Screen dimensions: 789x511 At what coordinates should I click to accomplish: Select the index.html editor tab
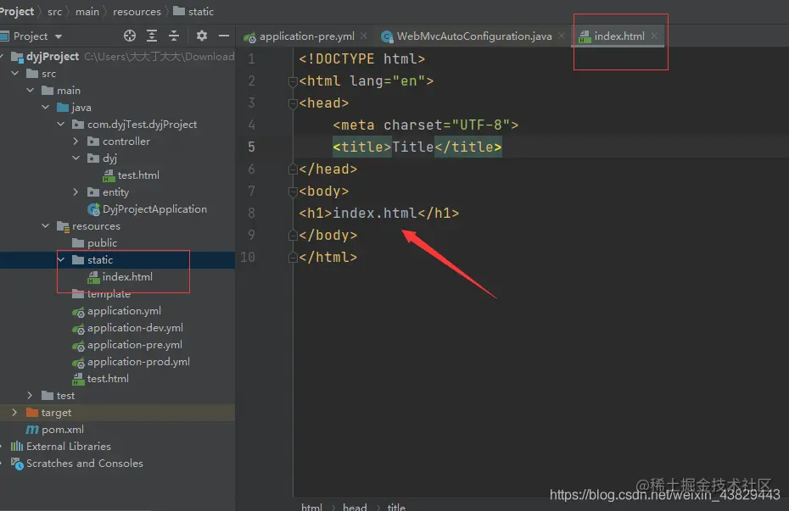[619, 36]
